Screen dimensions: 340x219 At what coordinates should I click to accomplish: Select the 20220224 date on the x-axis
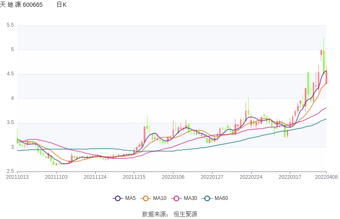pyautogui.click(x=251, y=177)
